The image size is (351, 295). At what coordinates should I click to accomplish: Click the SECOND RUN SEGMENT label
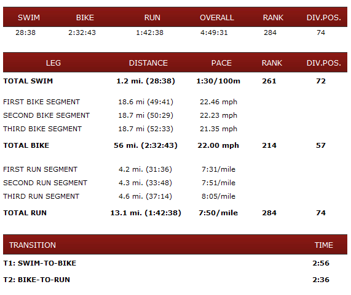(45, 183)
